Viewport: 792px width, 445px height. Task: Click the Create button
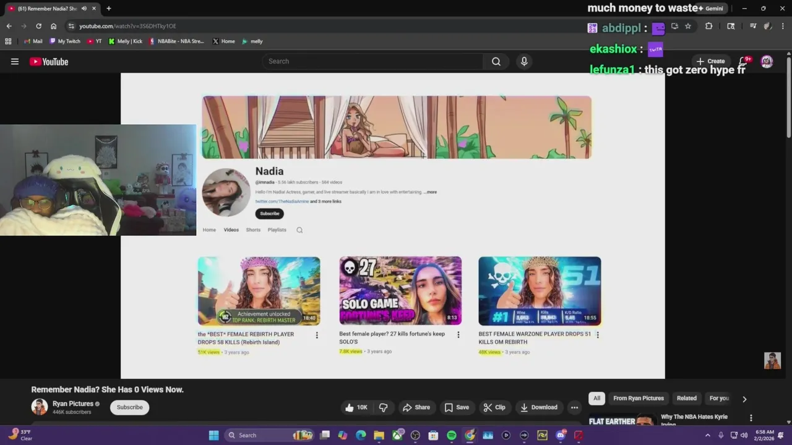click(710, 61)
